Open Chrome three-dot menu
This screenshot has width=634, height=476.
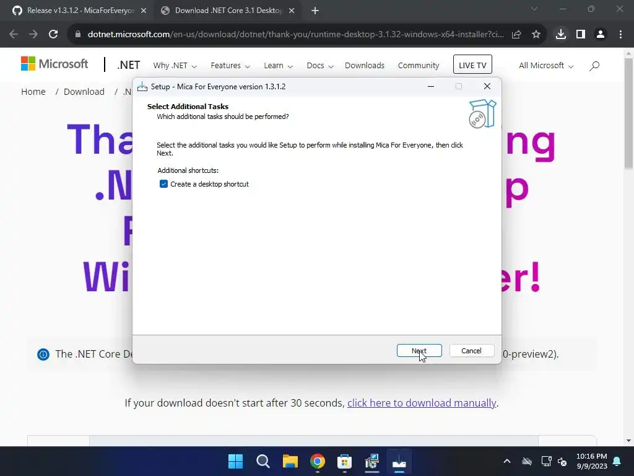point(620,35)
